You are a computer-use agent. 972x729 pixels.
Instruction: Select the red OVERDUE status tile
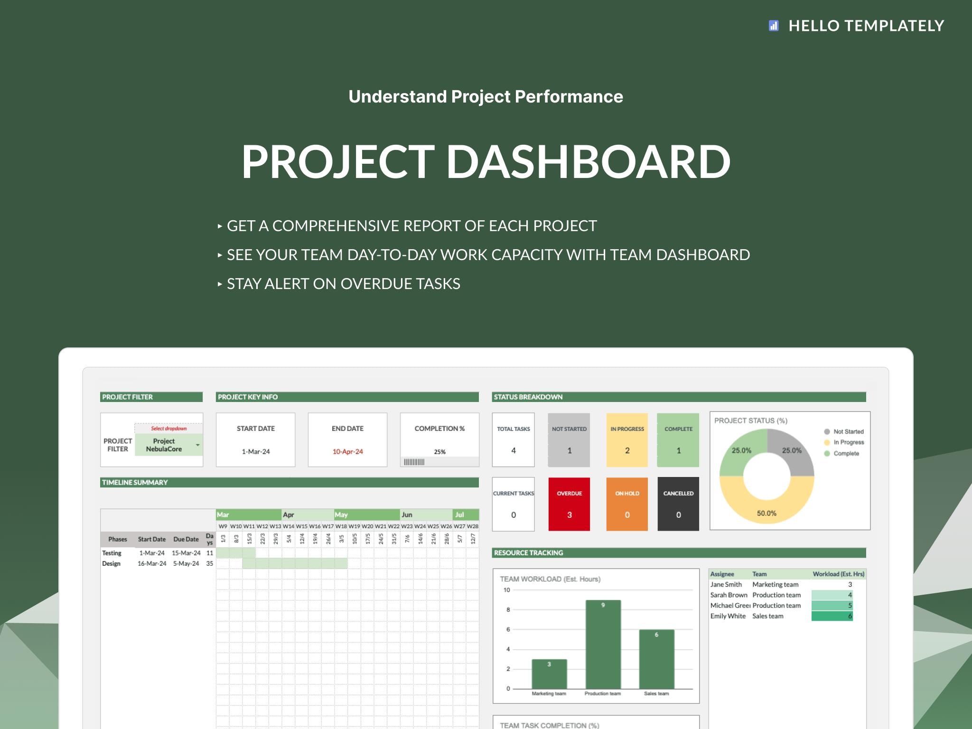point(569,504)
